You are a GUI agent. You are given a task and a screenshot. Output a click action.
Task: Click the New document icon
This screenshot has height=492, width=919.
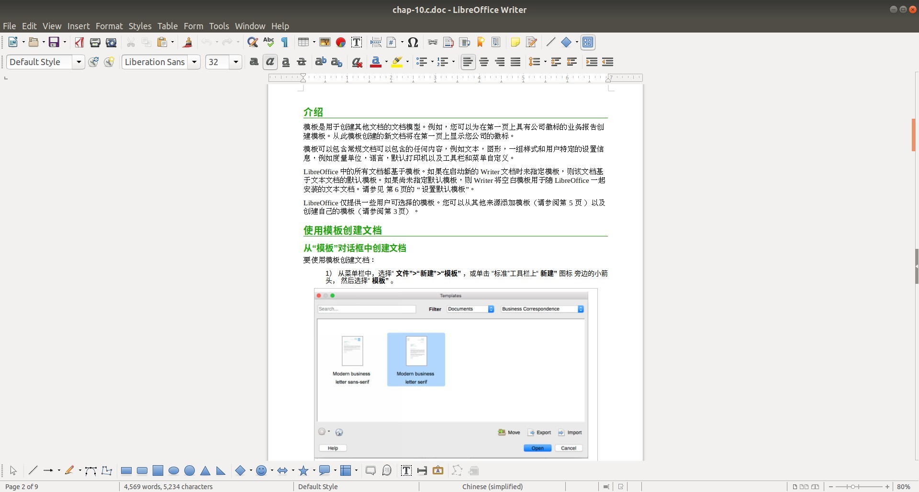coord(13,43)
